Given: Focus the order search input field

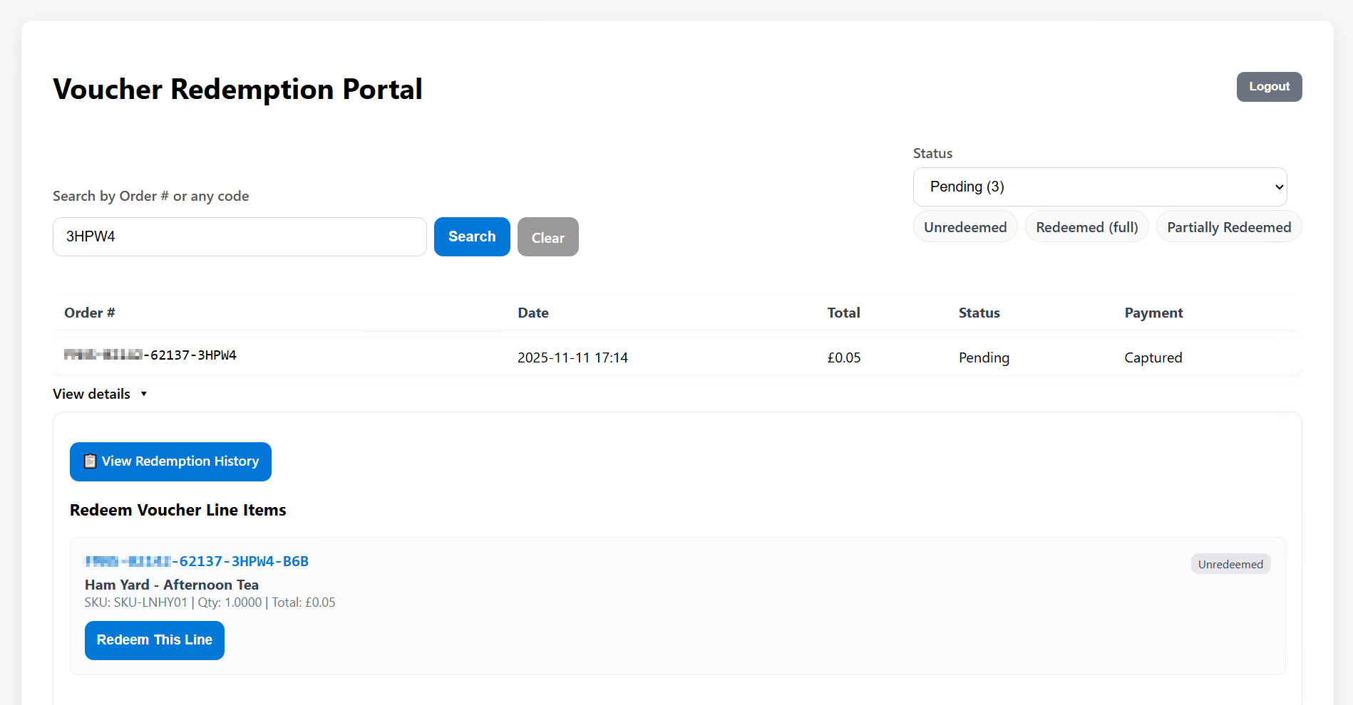Looking at the screenshot, I should point(240,237).
